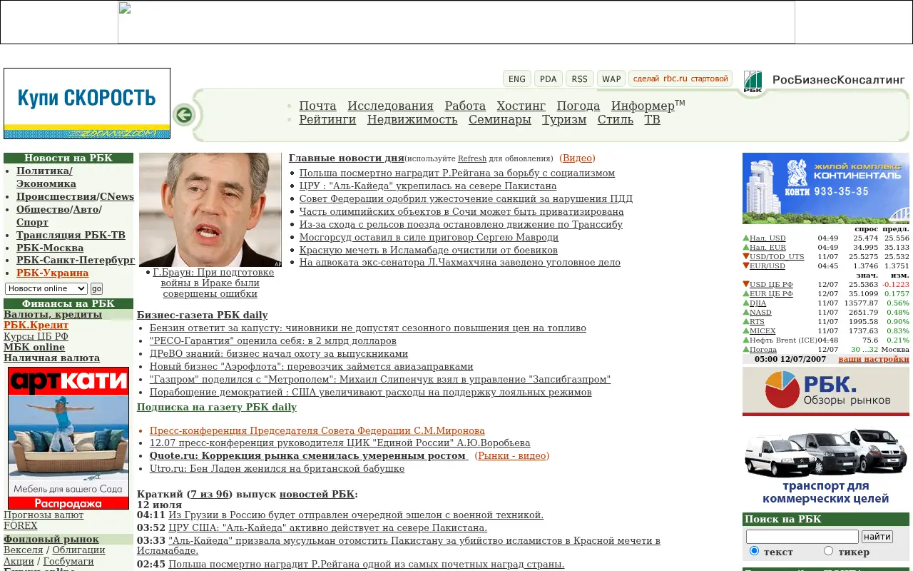The image size is (913, 571).
Task: Open the Г.Браун Iraq war caption link
Action: click(213, 283)
